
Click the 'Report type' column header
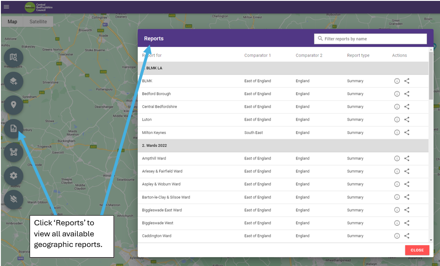click(x=358, y=55)
